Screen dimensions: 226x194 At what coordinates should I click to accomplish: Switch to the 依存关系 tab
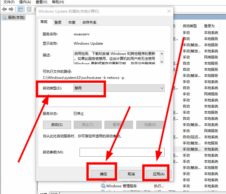coord(89,22)
